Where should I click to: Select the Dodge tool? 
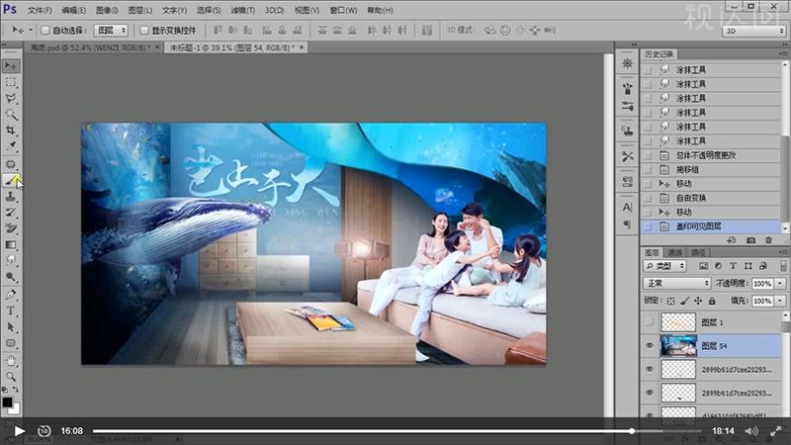coord(10,277)
